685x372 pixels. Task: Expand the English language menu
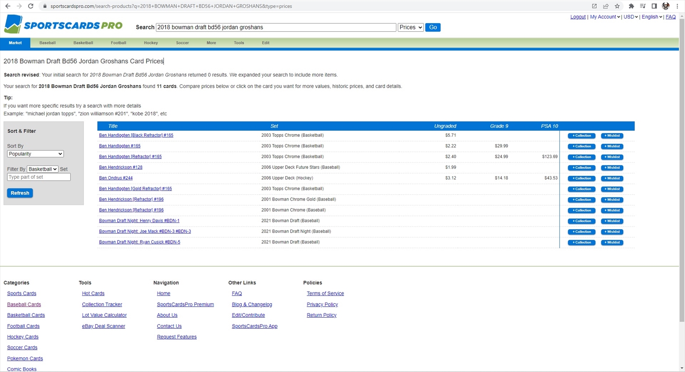coord(652,17)
